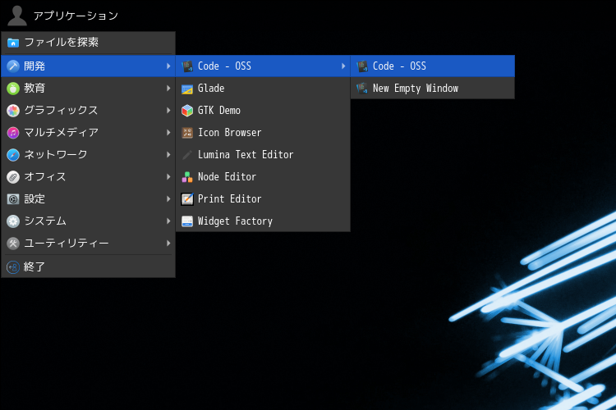Launch Code - OSS from the rightmost submenu
Viewport: 616px width, 410px height.
(399, 66)
